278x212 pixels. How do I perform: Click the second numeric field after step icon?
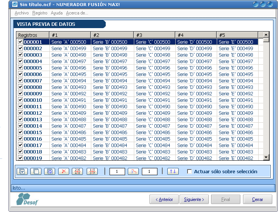coord(149,171)
